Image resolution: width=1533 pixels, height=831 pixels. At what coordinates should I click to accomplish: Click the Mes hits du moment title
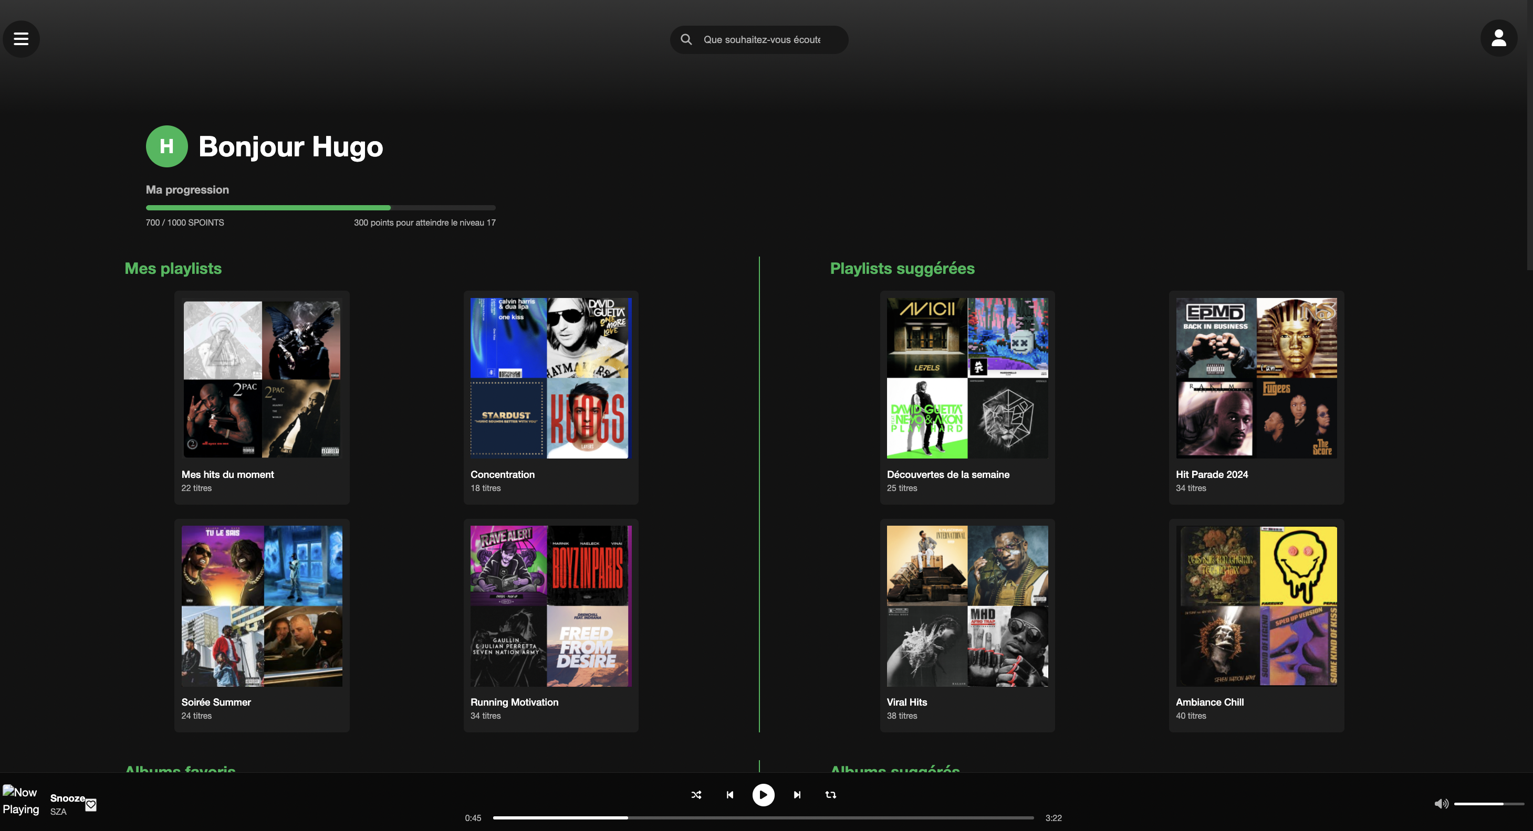pos(227,474)
